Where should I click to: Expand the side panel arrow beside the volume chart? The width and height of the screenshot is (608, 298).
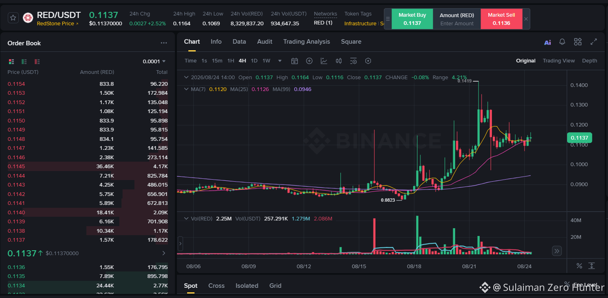pos(180,245)
